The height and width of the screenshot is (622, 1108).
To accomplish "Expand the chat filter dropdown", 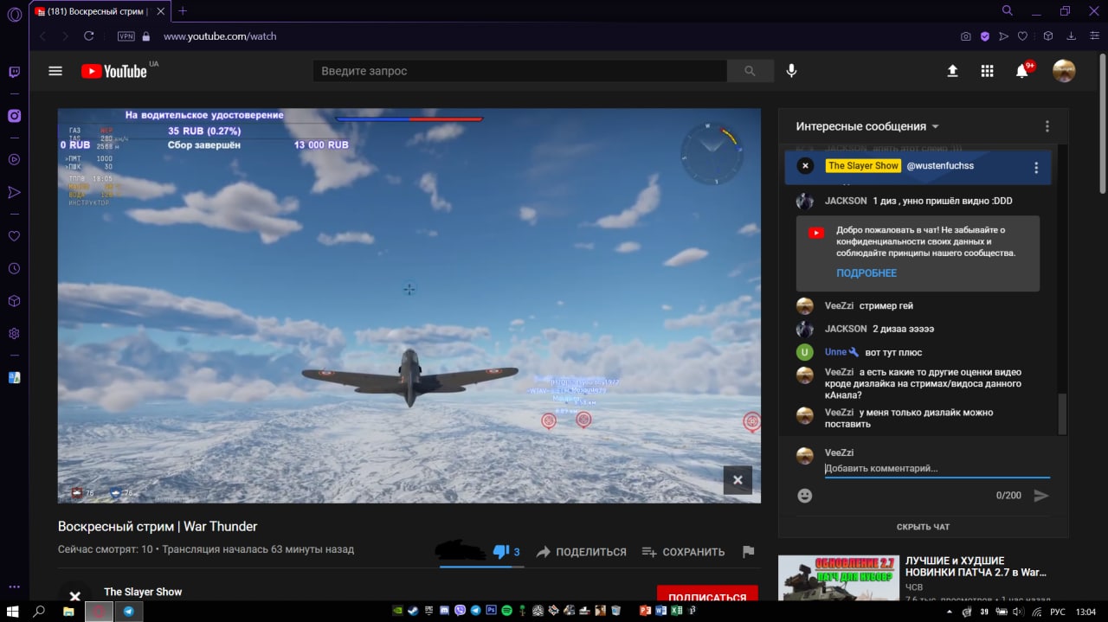I will tap(868, 126).
